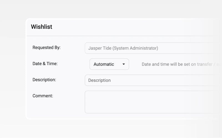
Task: Click the 'Comment:' label
Action: click(x=43, y=96)
